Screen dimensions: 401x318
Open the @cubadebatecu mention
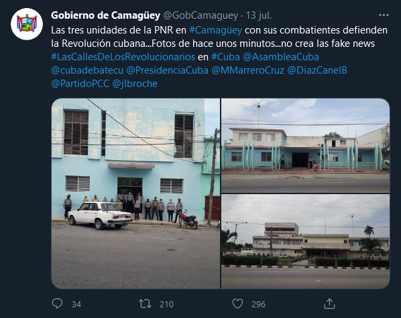coord(87,70)
